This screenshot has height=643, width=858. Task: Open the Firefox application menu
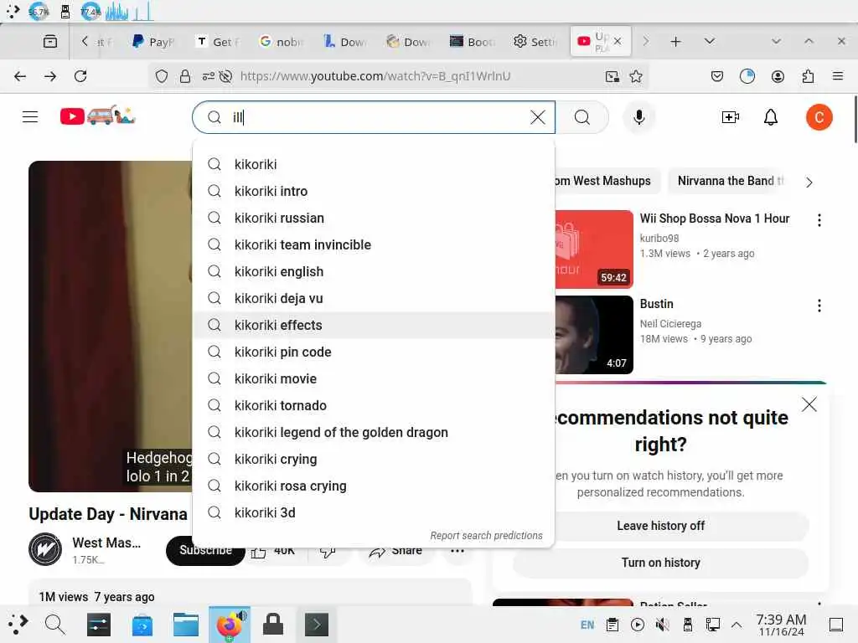(838, 76)
